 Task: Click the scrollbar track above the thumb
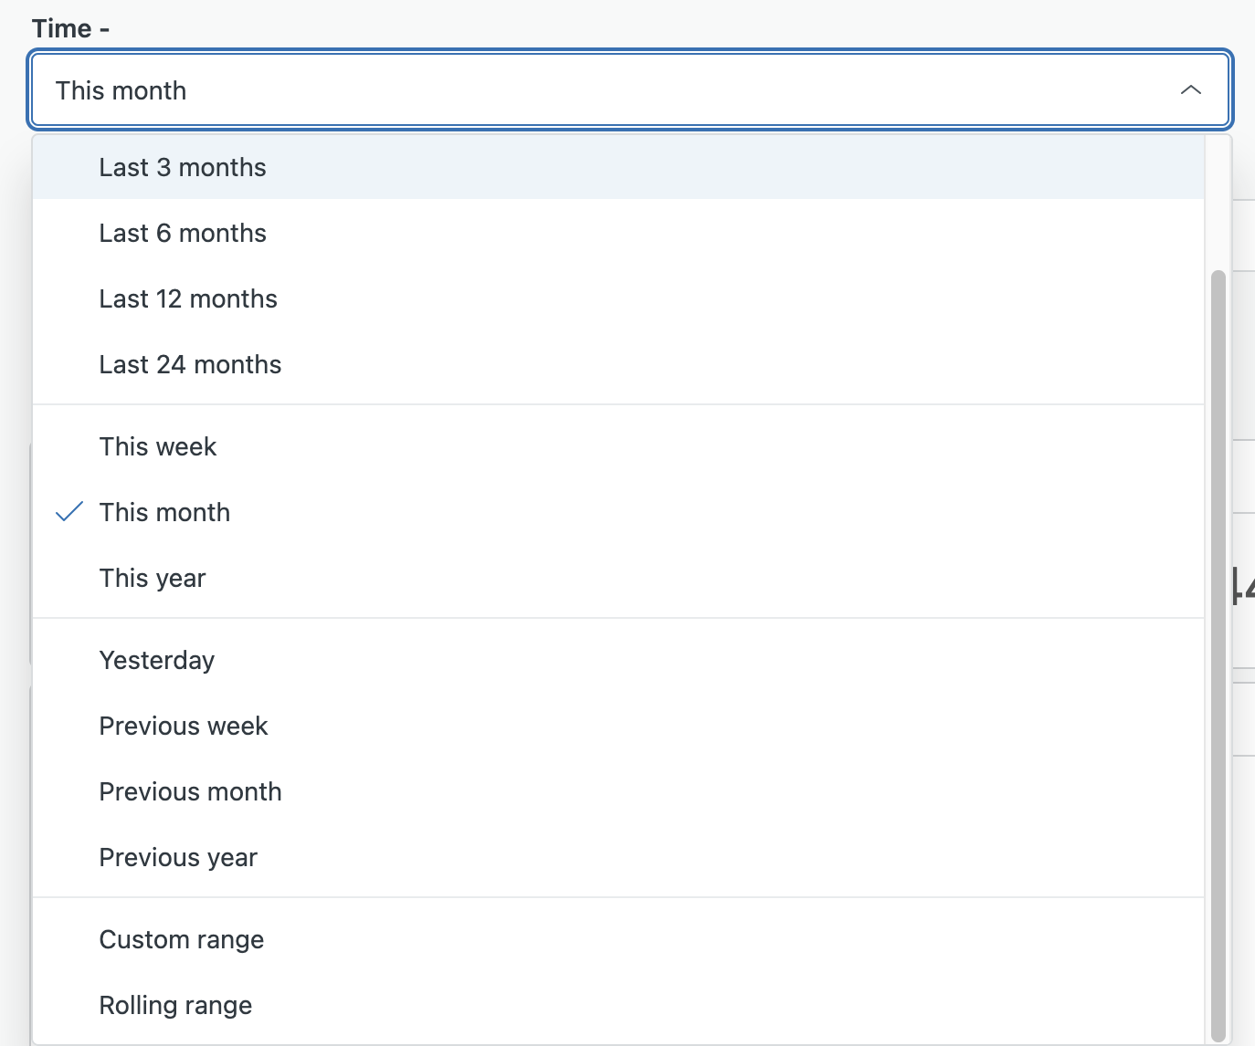pyautogui.click(x=1218, y=203)
